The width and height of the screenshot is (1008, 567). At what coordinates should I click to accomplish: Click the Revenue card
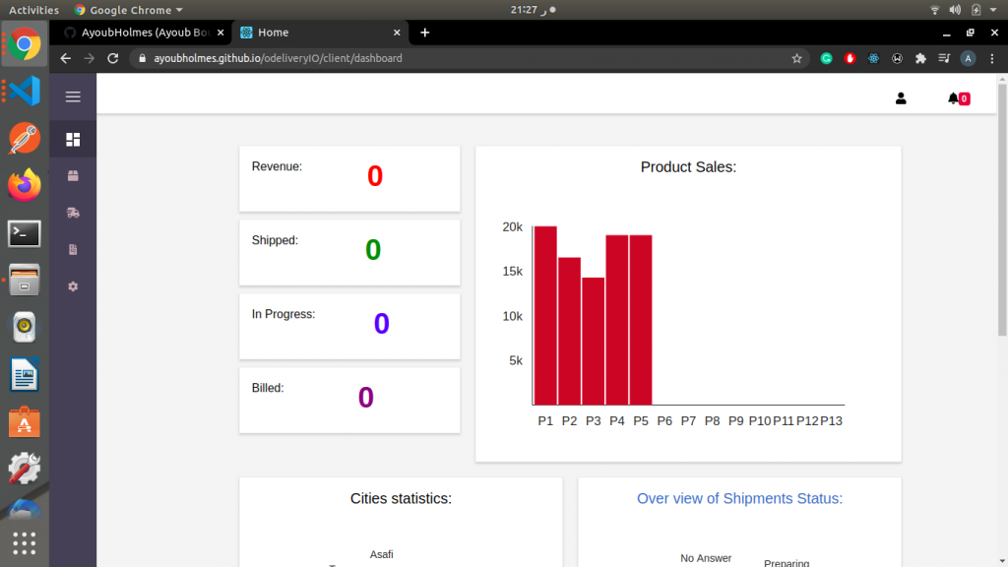349,179
